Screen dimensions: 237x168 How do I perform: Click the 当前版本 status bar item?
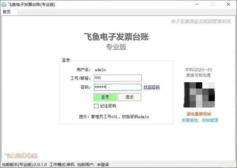[24, 164]
